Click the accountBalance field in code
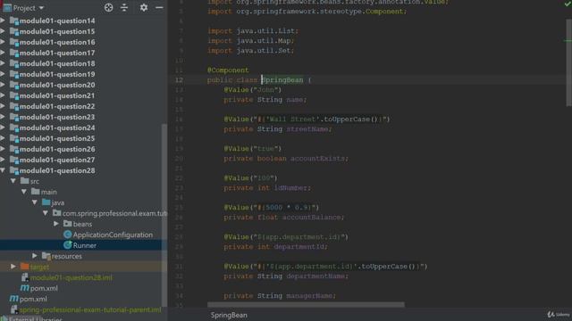Image resolution: width=572 pixels, height=321 pixels. [x=311, y=218]
